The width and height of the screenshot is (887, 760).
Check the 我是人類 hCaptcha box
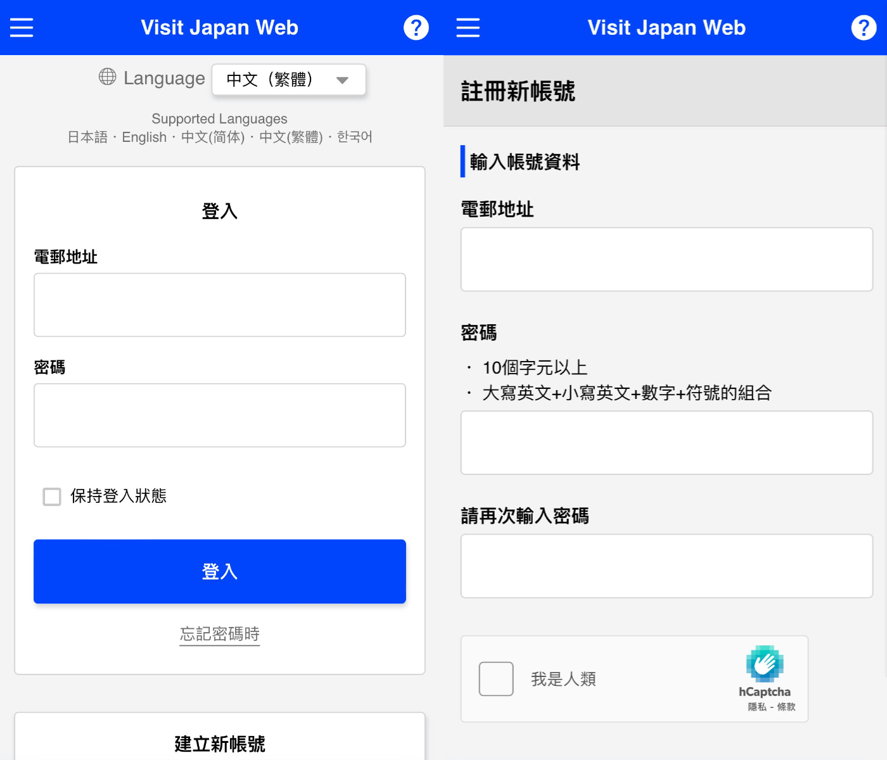tap(496, 679)
